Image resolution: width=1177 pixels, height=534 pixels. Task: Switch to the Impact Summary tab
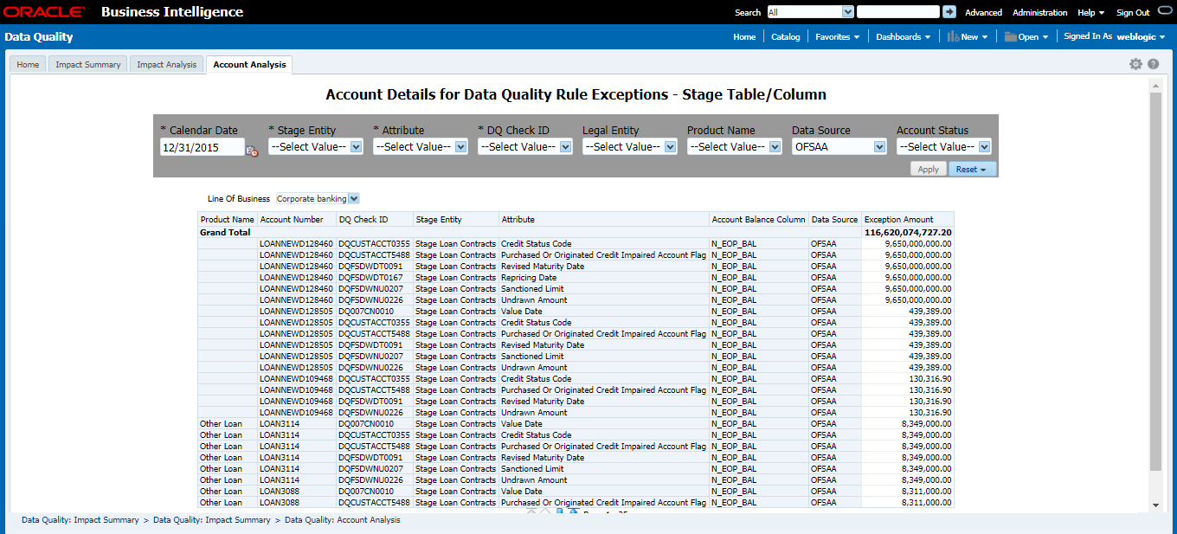(x=87, y=63)
